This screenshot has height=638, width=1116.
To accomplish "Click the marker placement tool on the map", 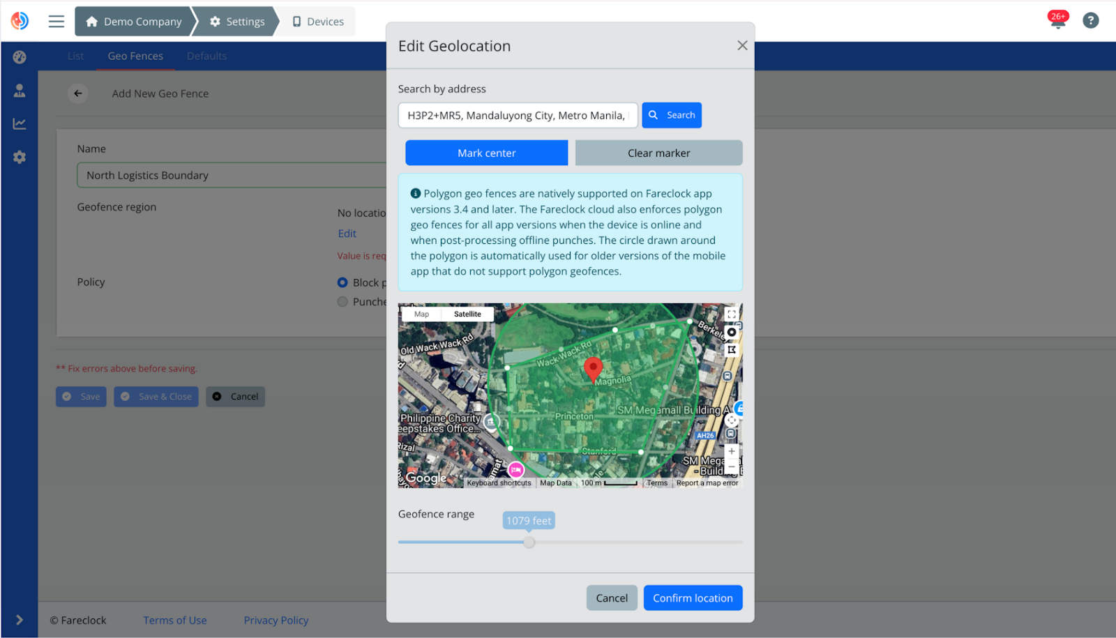I will click(x=732, y=333).
